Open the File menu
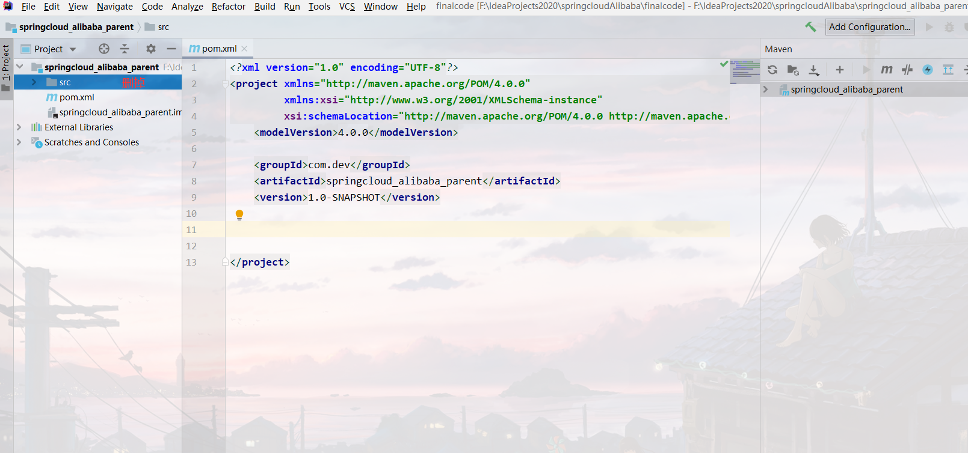The image size is (968, 453). [x=28, y=7]
